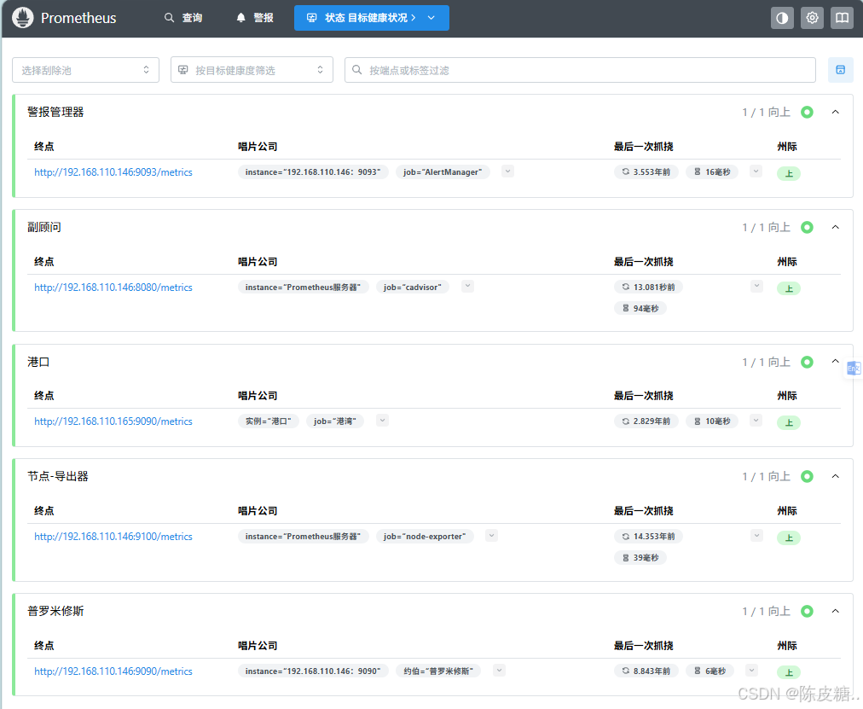Click the job="cadvisor" label badge

(412, 288)
